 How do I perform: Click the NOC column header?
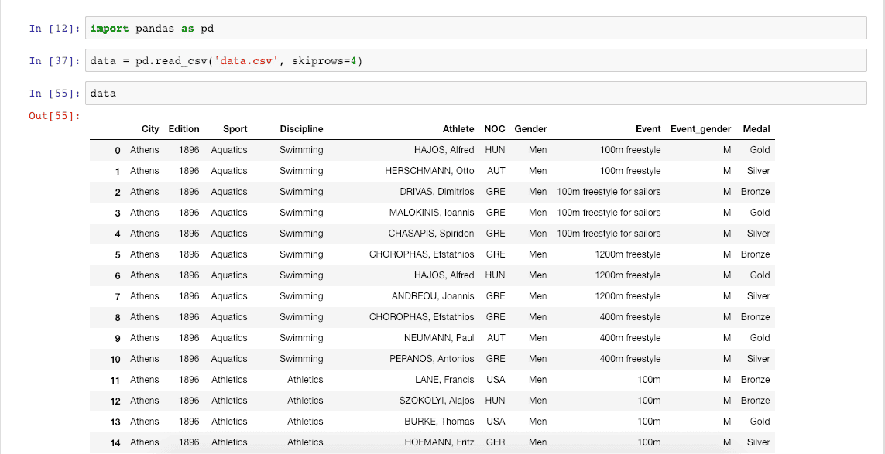tap(495, 129)
